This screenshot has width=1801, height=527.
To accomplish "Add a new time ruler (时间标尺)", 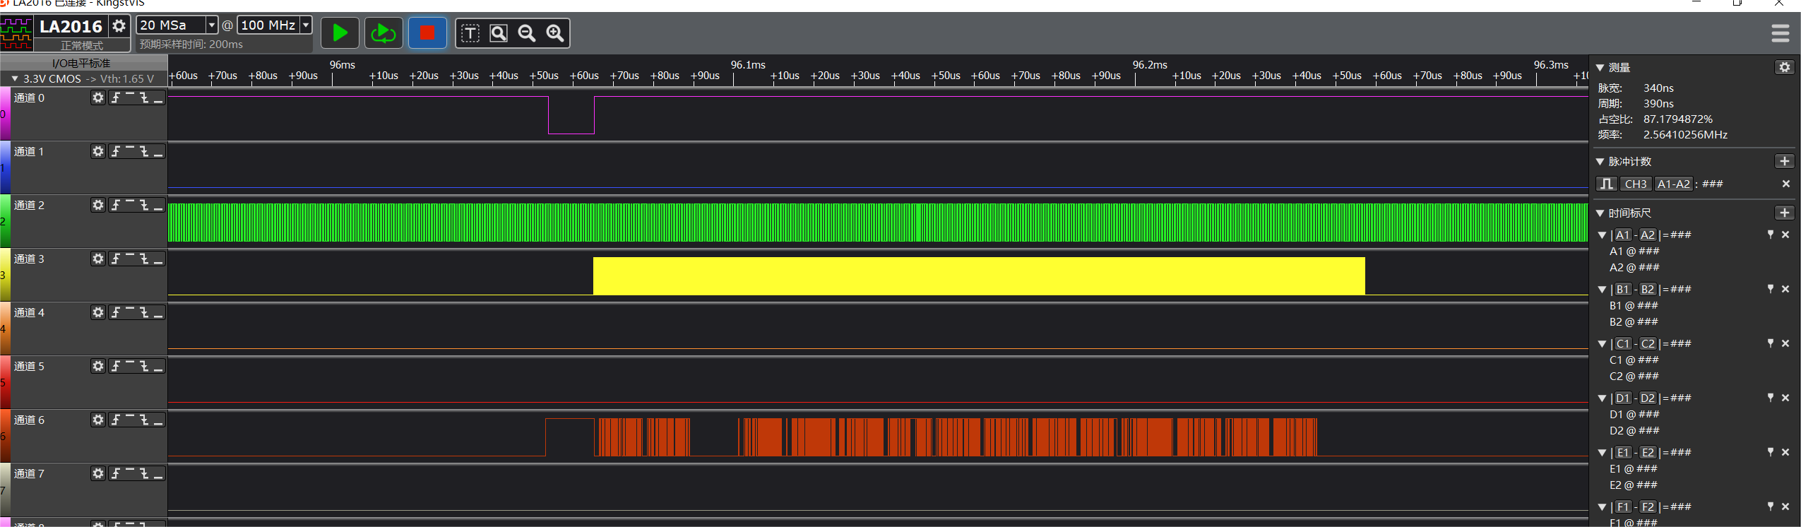I will point(1785,213).
